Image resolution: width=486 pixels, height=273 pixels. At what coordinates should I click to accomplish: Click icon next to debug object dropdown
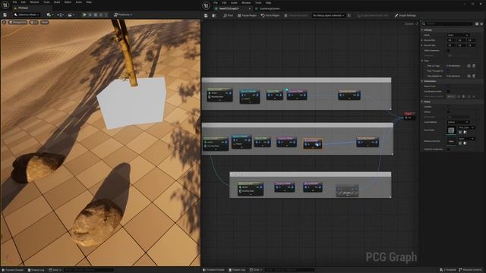(349, 15)
